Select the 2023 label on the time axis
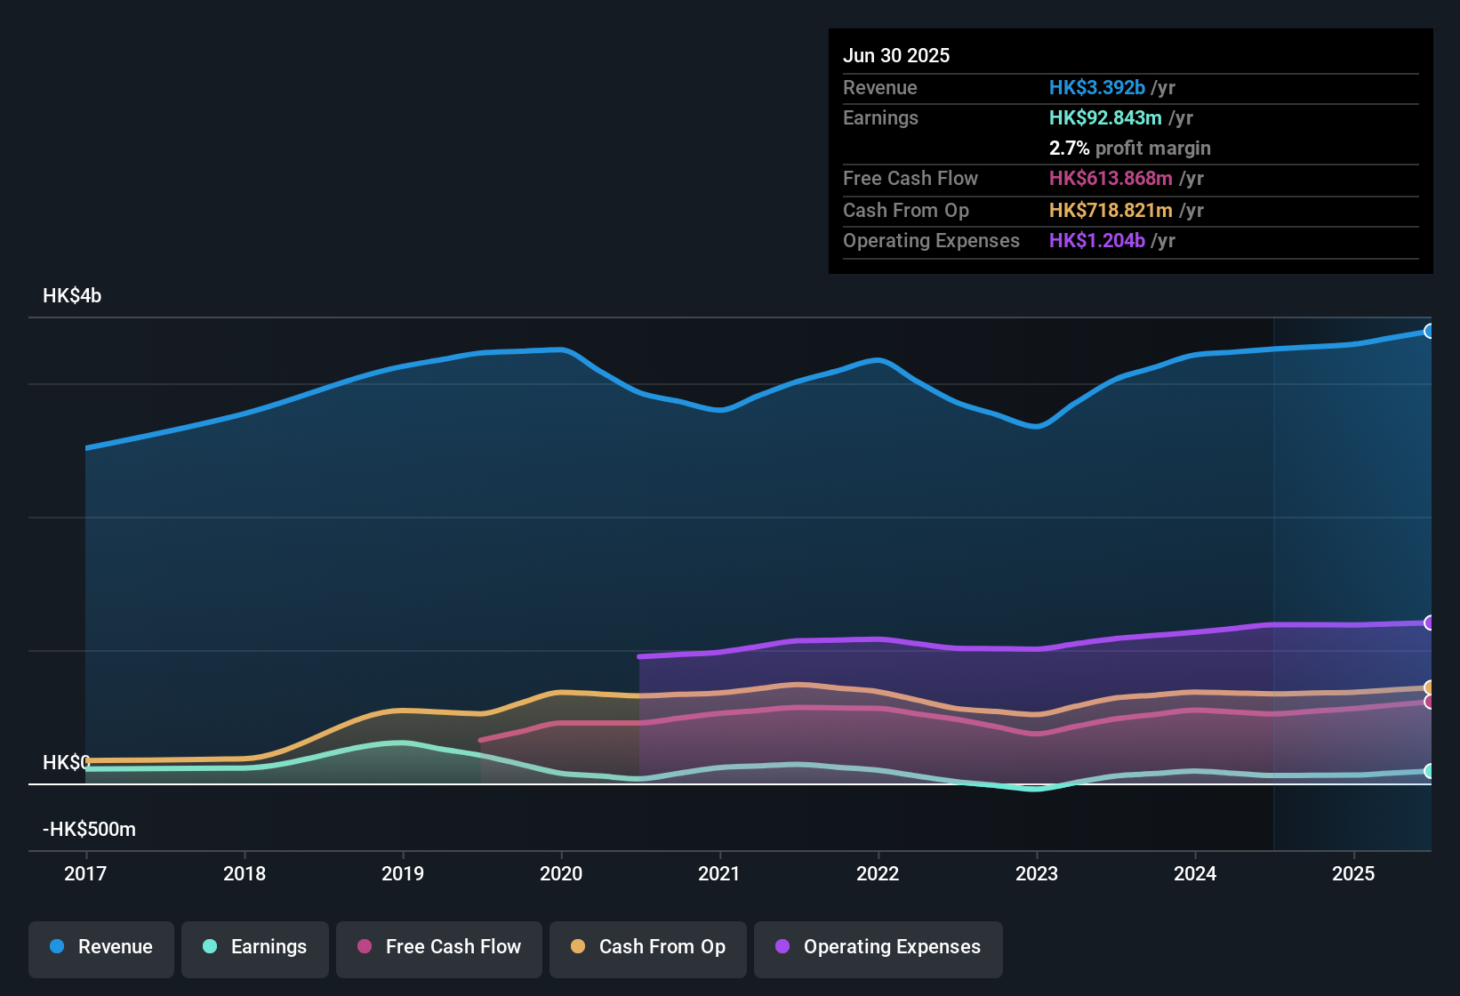Image resolution: width=1460 pixels, height=996 pixels. [x=1037, y=873]
